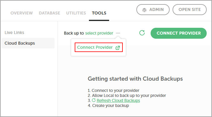Screen dimensions: 212x117
Task: Go to the Utilities tab
Action: pyautogui.click(x=76, y=13)
